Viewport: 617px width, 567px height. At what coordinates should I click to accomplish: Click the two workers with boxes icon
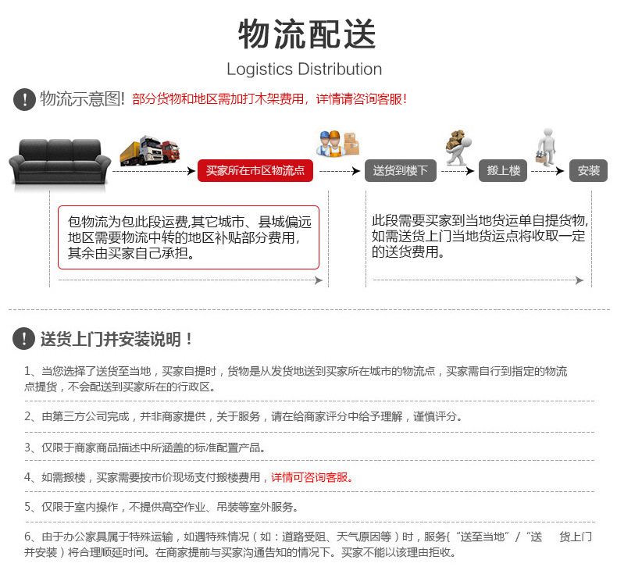[x=338, y=144]
